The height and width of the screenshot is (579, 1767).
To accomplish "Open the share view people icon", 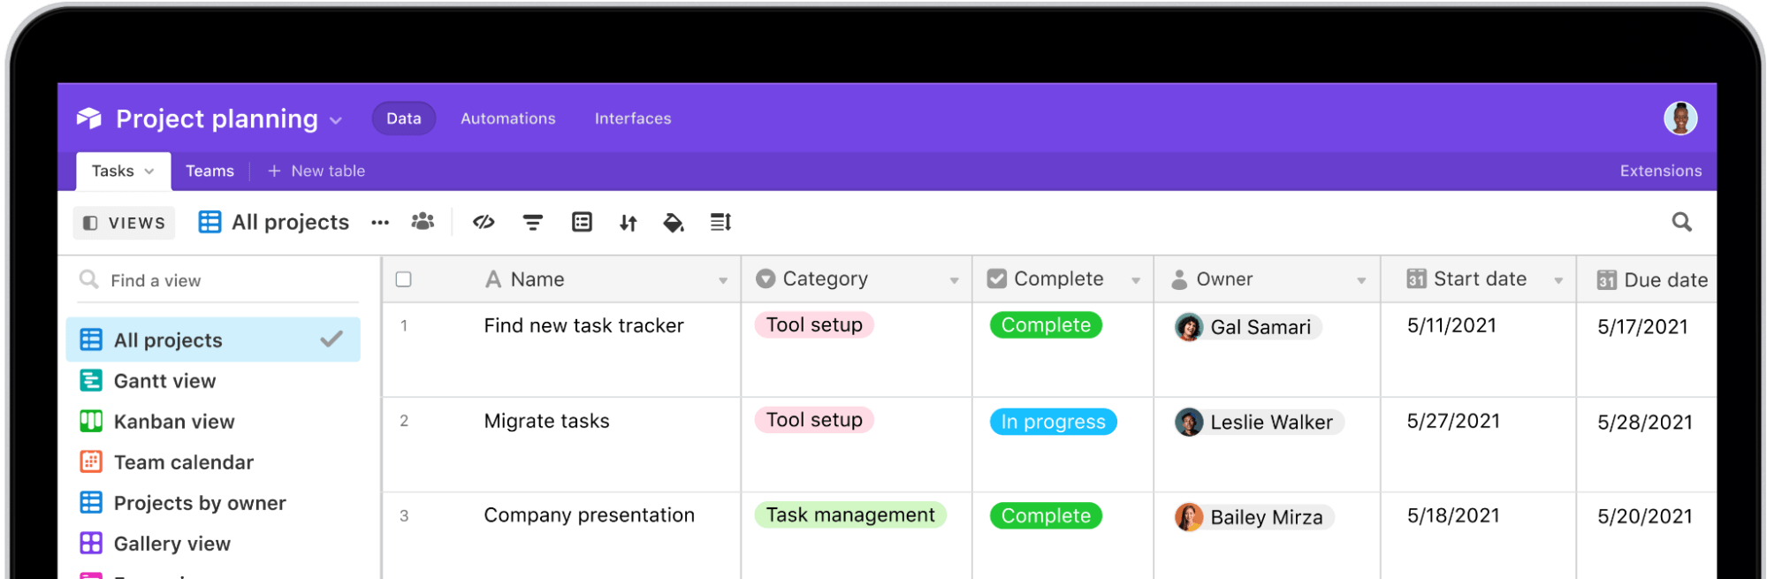I will click(423, 222).
